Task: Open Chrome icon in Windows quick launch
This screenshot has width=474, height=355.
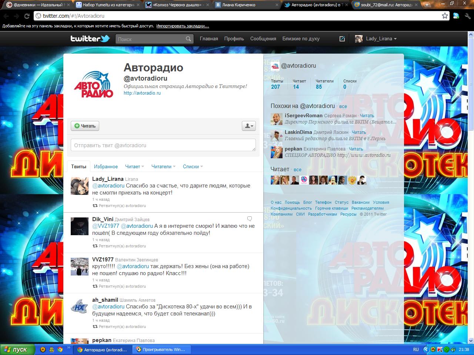Action: click(x=60, y=349)
